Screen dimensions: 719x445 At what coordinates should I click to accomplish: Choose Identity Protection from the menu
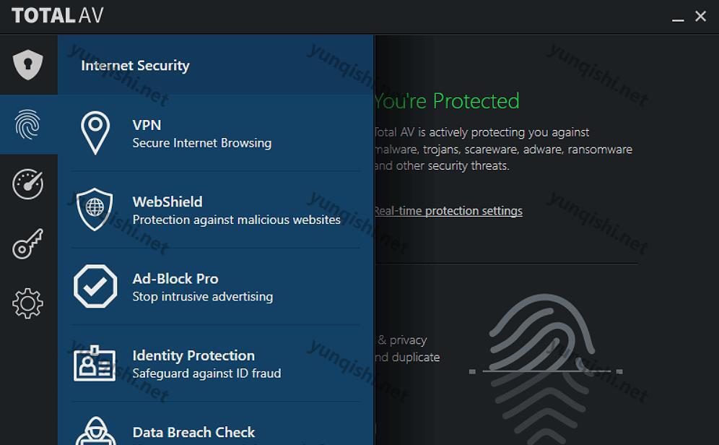coord(216,364)
